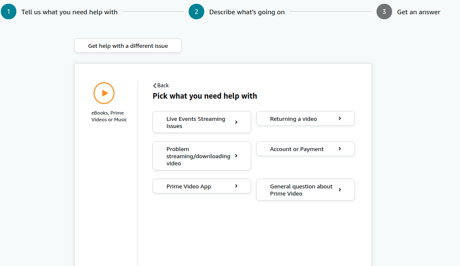
Task: Click step 1 numbered circle
Action: 8,12
